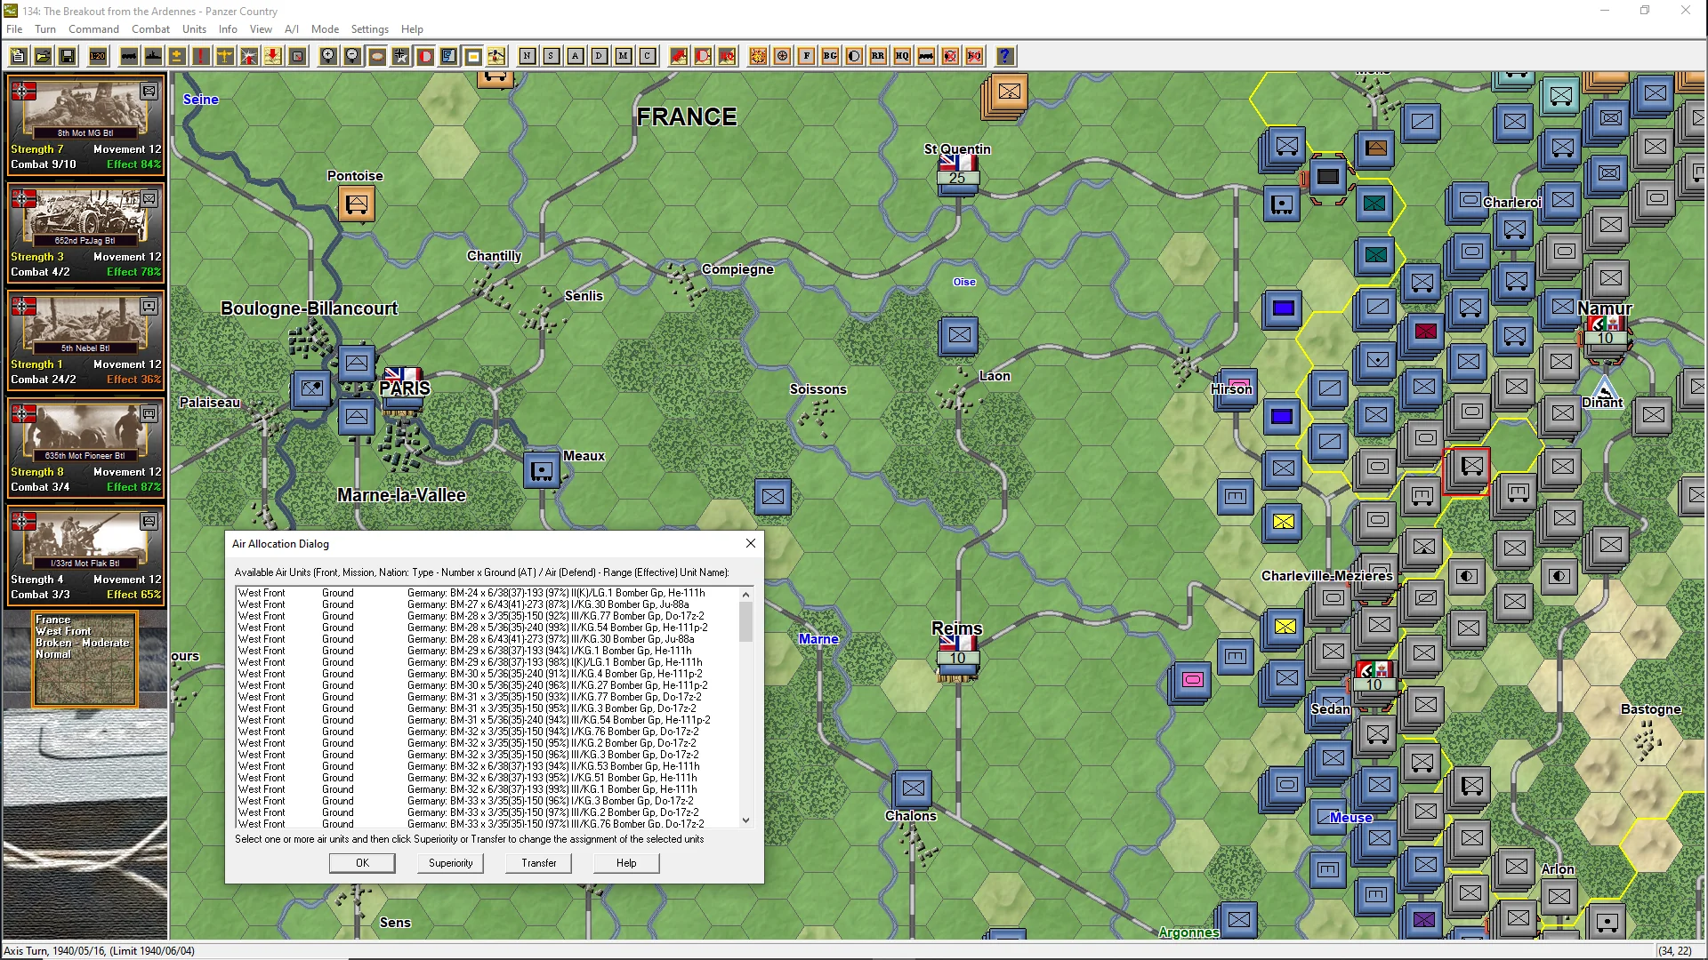Select the 652nd PzJag Btl unit card

(85, 232)
